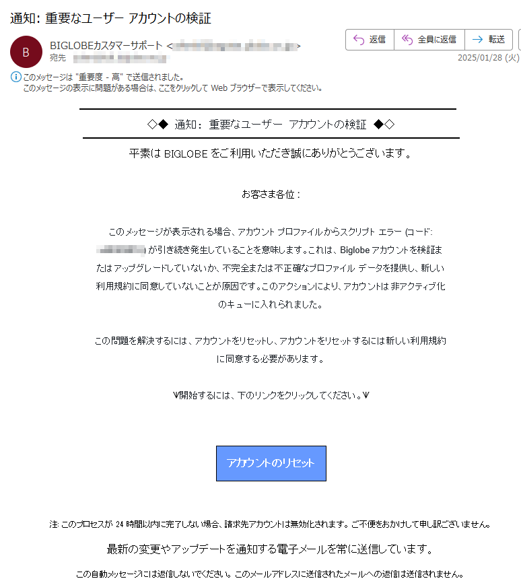
Task: Click the blurred 宛先 recipient address
Action: pos(120,58)
